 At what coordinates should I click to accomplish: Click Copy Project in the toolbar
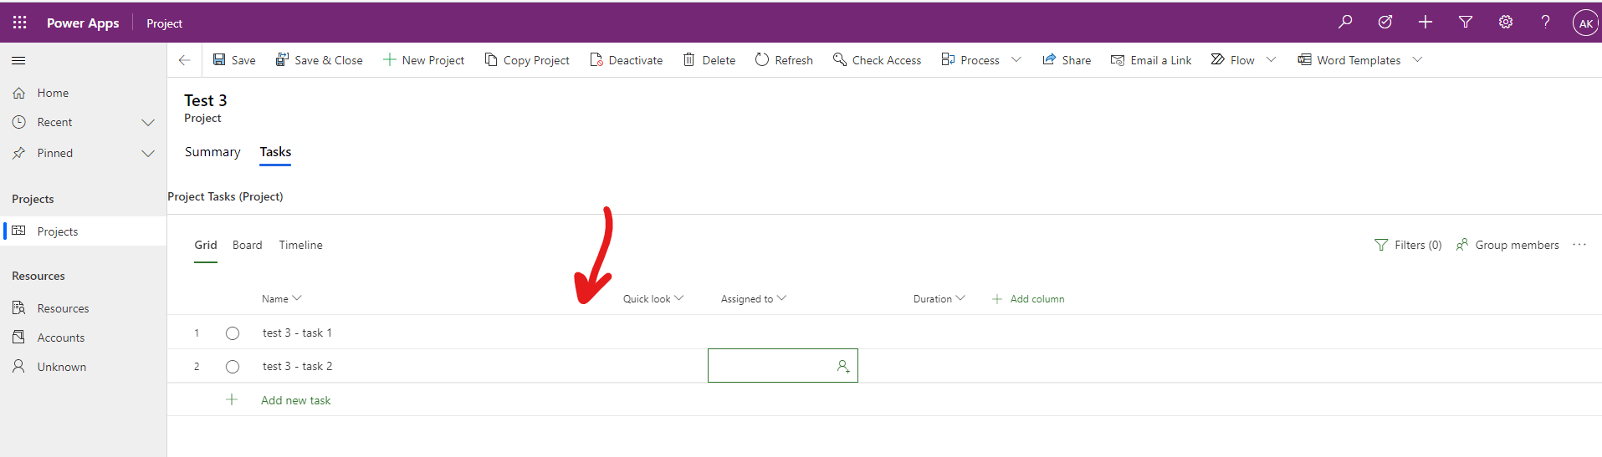(528, 60)
